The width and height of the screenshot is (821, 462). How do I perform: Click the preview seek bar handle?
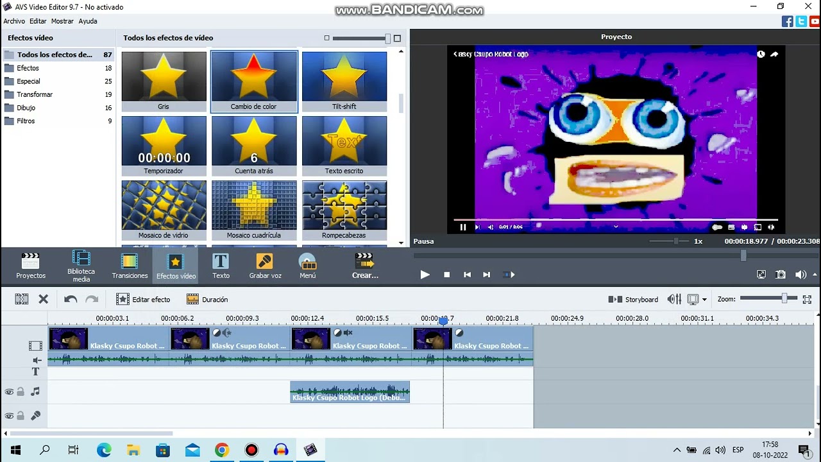point(743,255)
